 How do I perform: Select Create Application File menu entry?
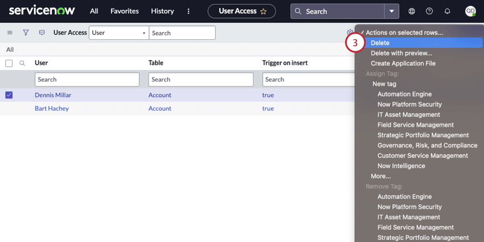pyautogui.click(x=403, y=63)
